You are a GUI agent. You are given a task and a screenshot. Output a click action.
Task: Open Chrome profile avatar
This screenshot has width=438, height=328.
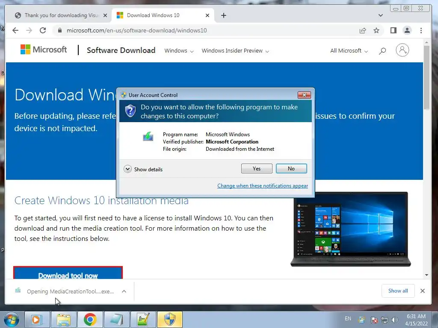(407, 30)
